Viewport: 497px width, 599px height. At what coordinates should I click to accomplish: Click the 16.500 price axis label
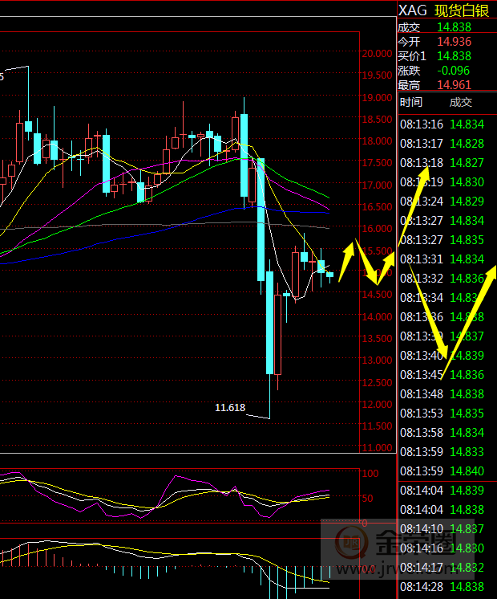click(x=377, y=206)
